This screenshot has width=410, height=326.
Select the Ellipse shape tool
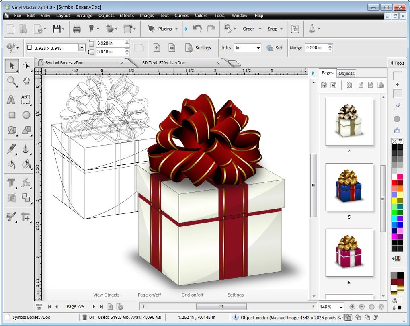click(26, 115)
